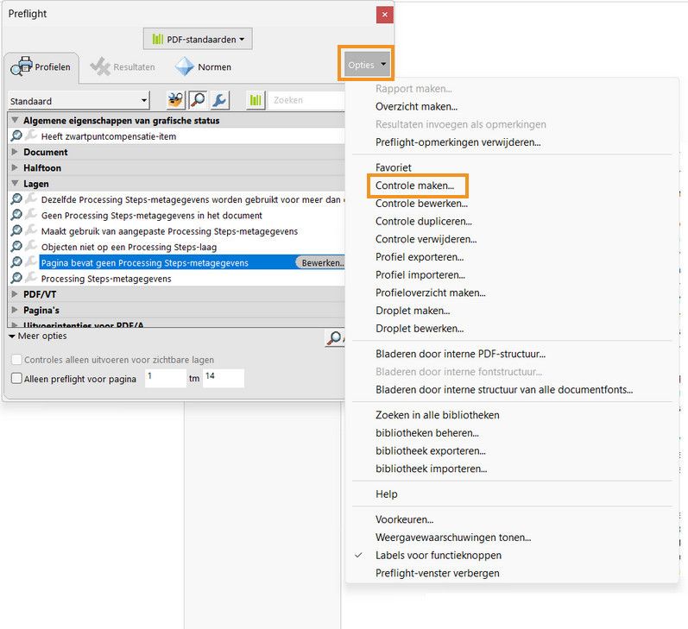The height and width of the screenshot is (629, 688).
Task: Click magnifier icon beside Heeft zwartpuntcompensatie-item
Action: (16, 135)
